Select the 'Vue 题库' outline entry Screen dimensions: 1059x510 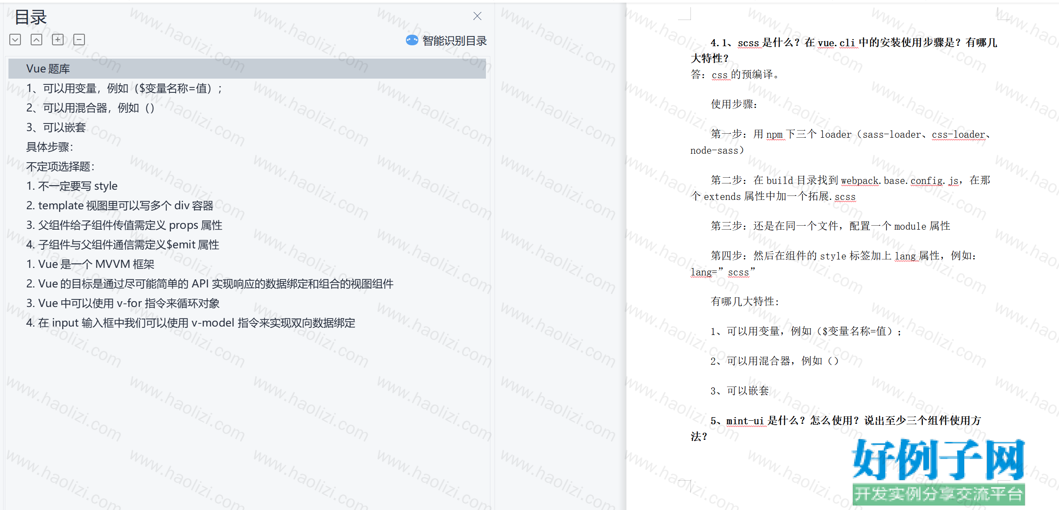(x=247, y=69)
